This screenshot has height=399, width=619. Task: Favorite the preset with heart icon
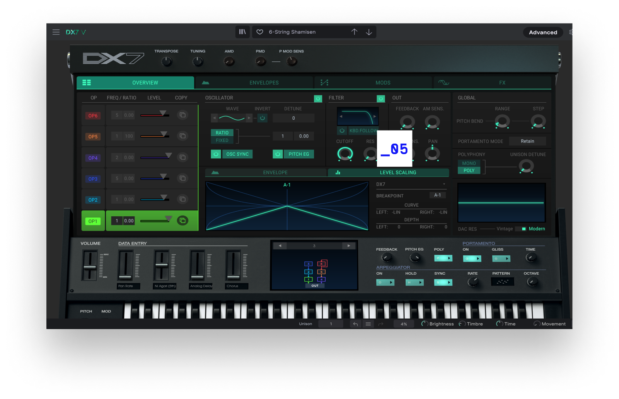pos(260,32)
